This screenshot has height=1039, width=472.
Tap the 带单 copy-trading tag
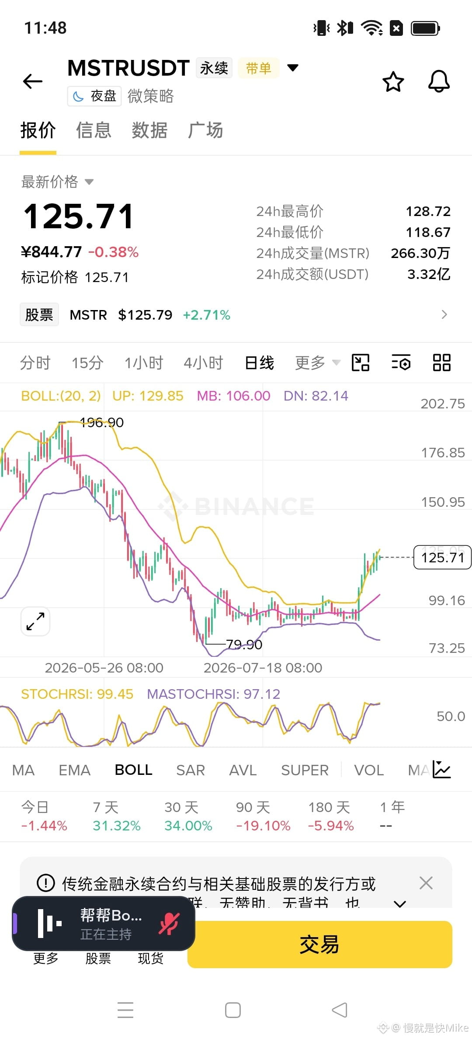click(x=259, y=68)
